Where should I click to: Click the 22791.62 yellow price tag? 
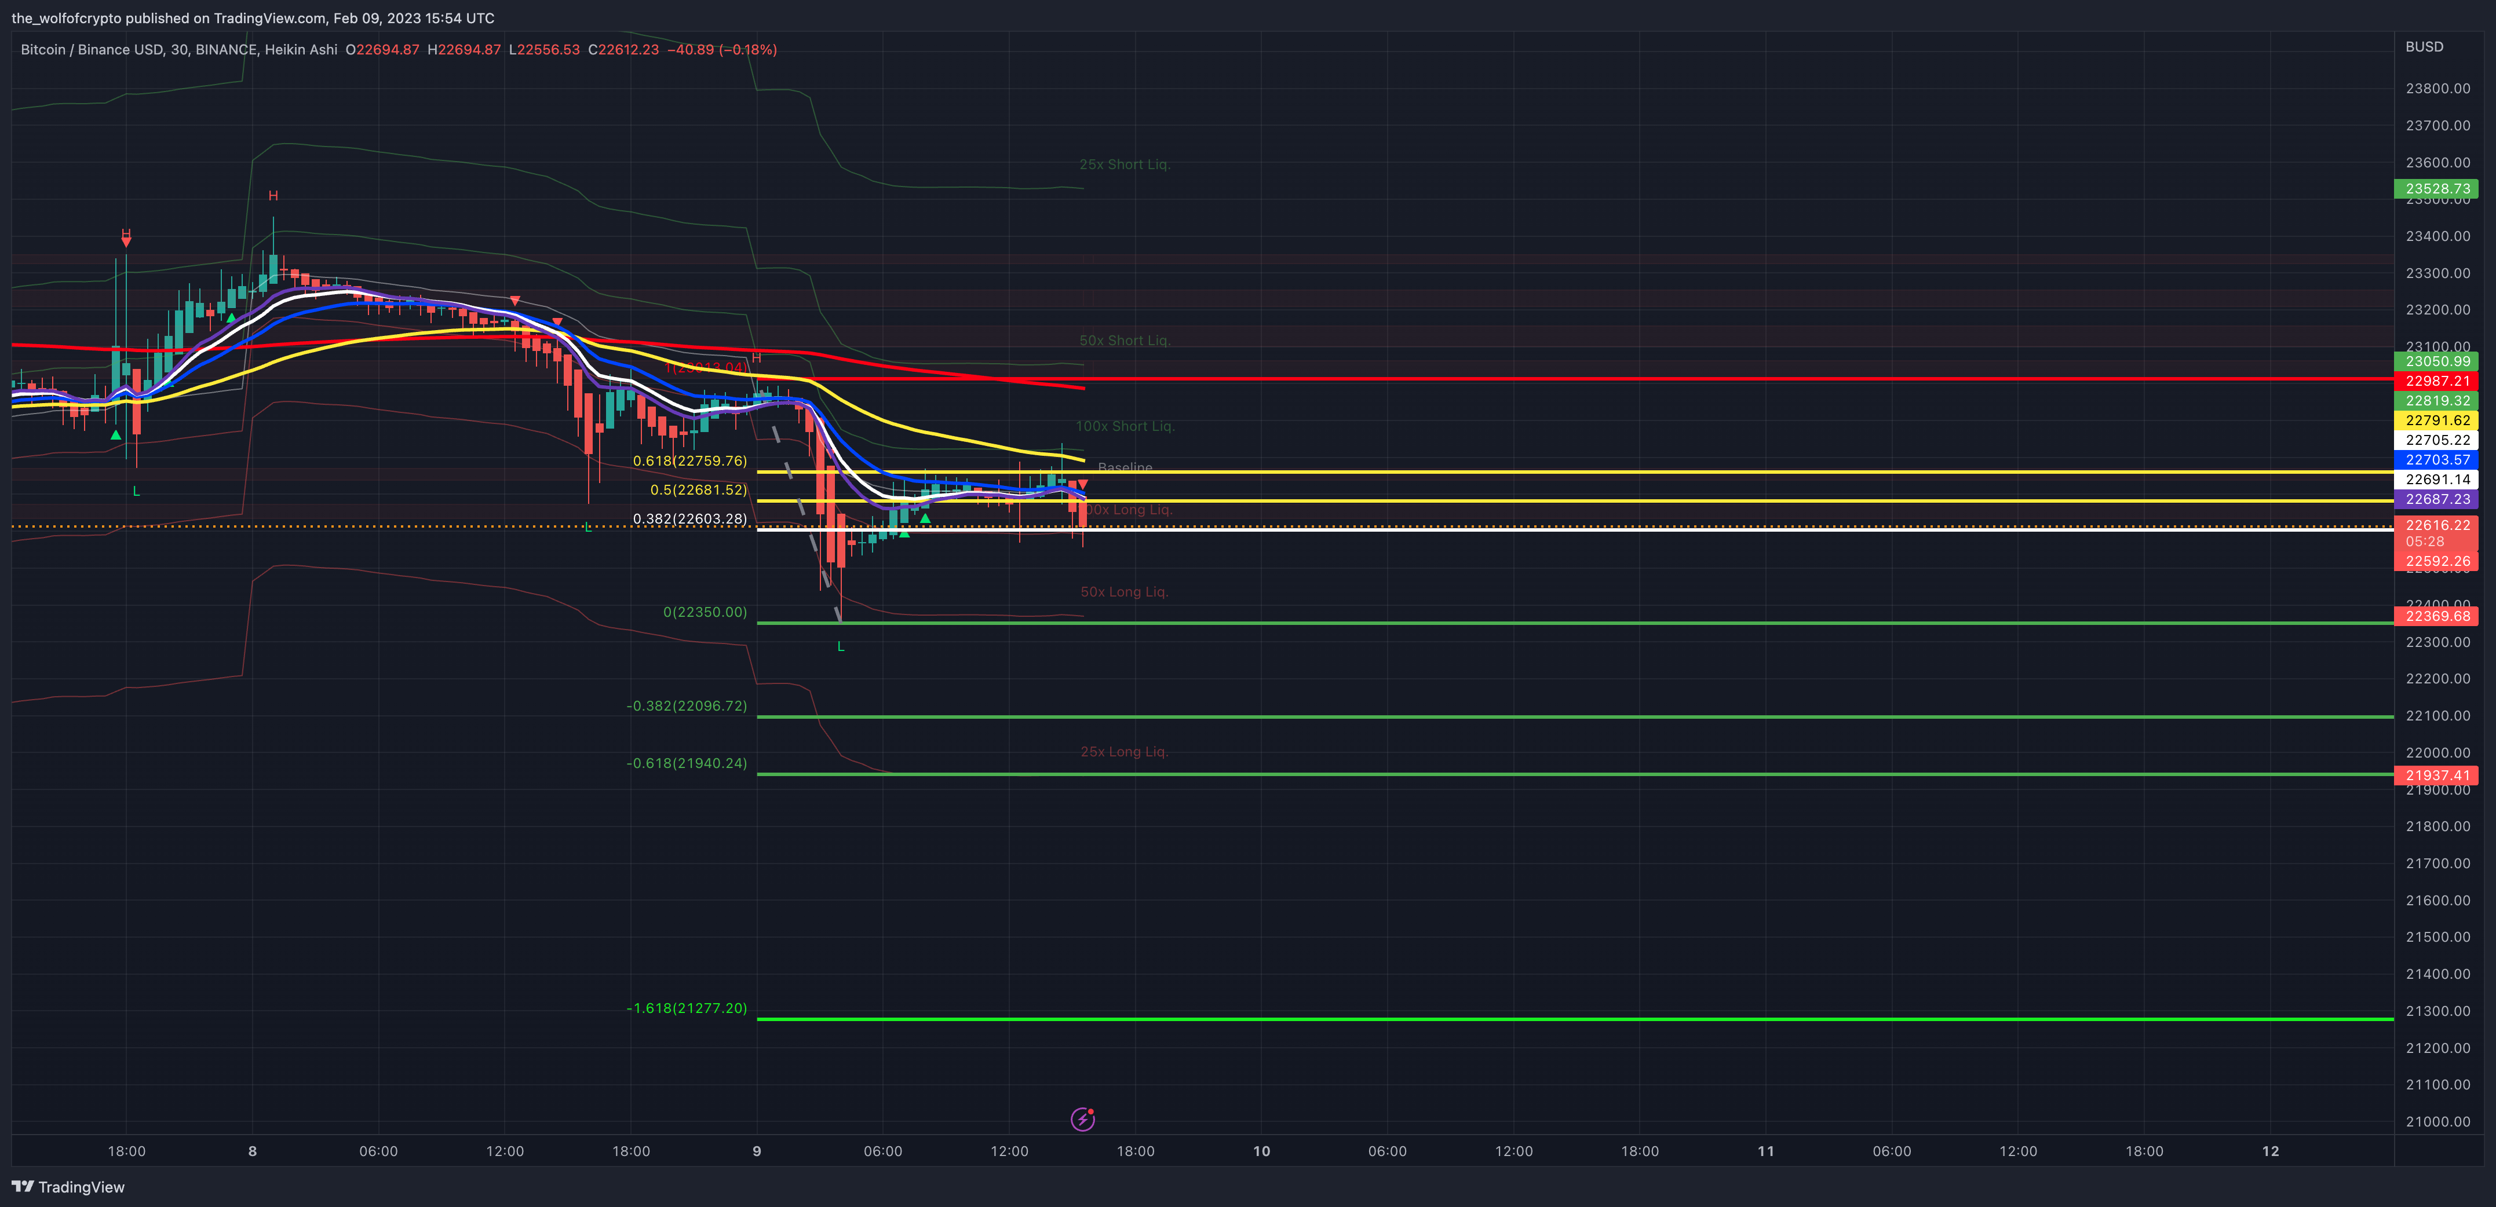coord(2436,420)
